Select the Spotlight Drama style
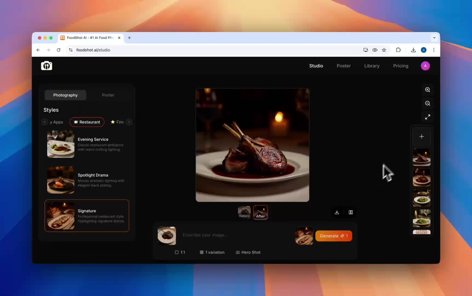 pos(87,180)
